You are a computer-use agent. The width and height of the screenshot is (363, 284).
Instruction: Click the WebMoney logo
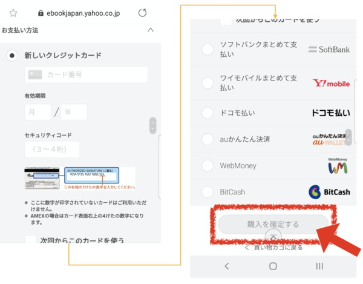tap(338, 165)
